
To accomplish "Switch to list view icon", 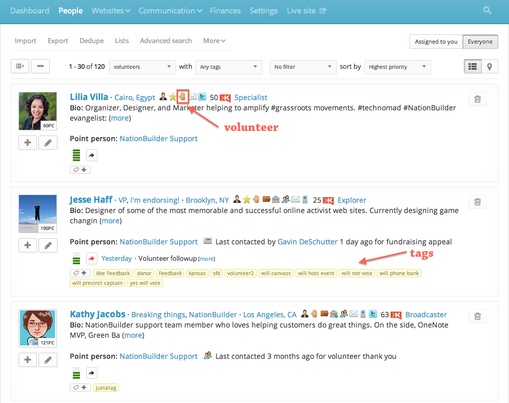I will point(473,67).
